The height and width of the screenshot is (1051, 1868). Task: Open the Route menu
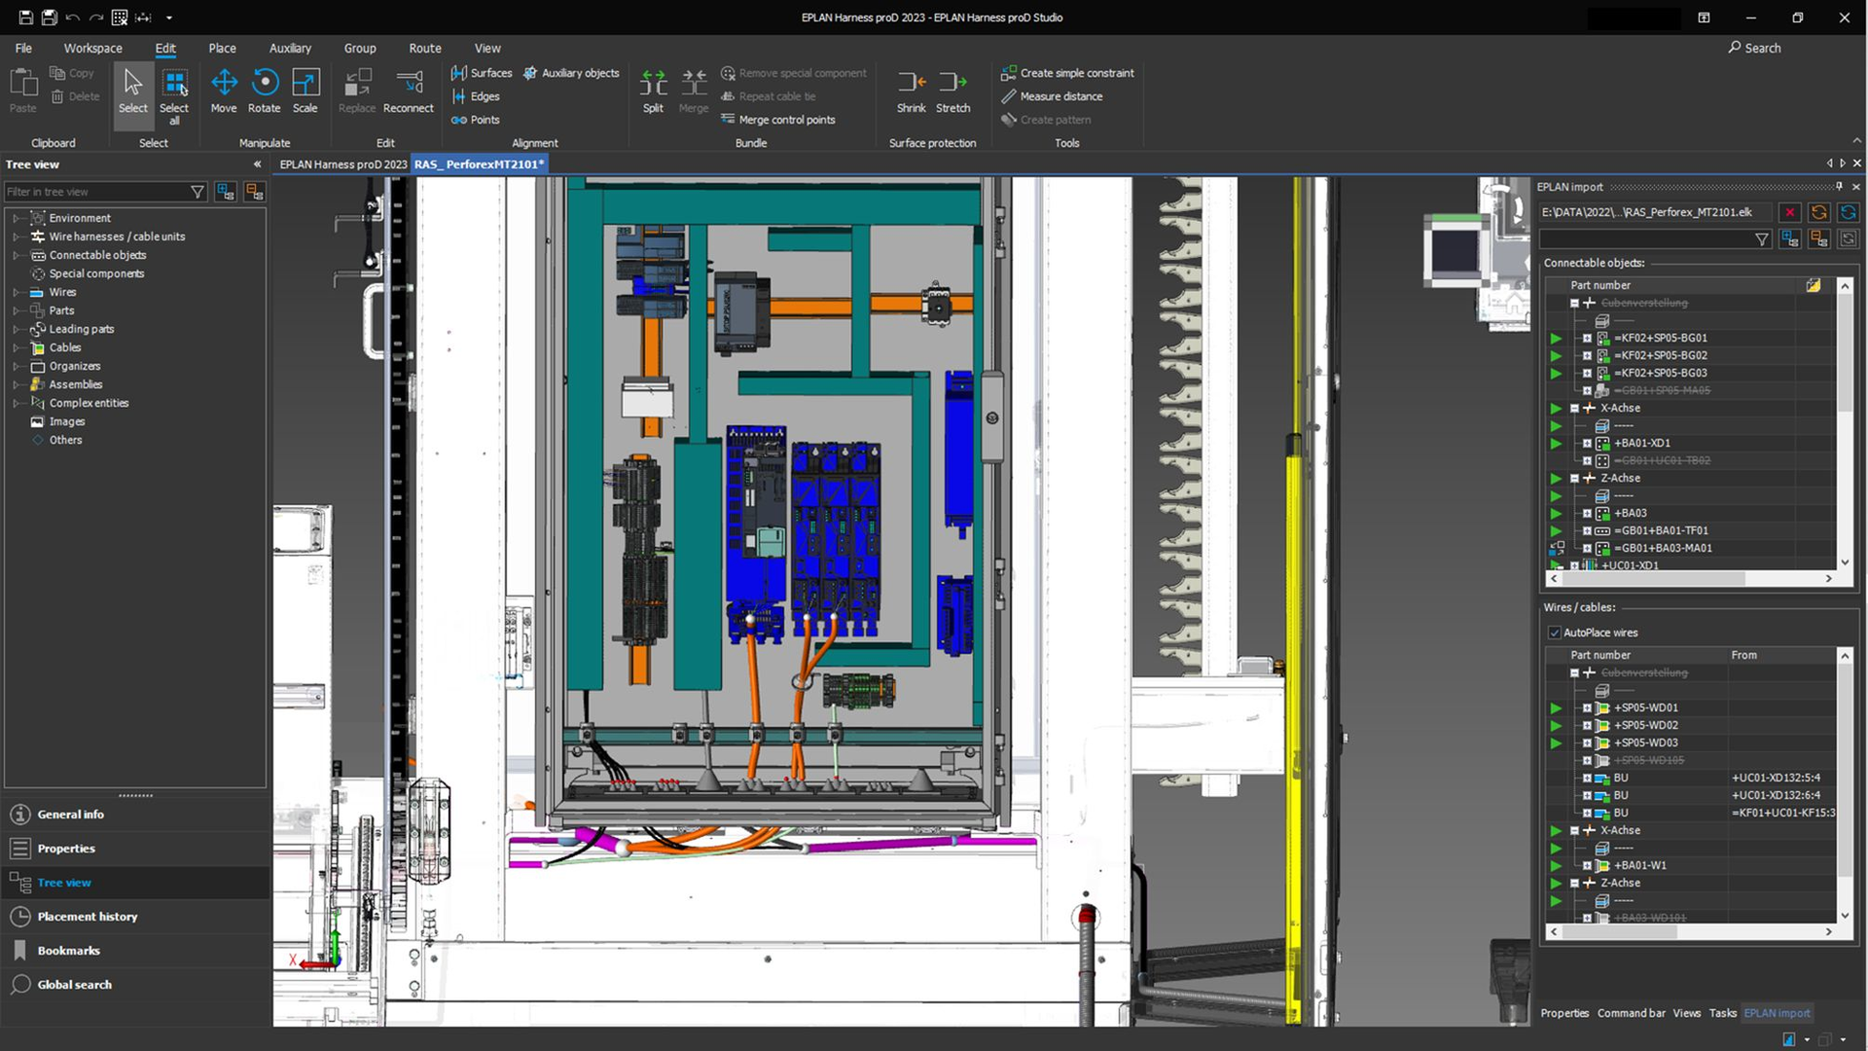pos(424,48)
